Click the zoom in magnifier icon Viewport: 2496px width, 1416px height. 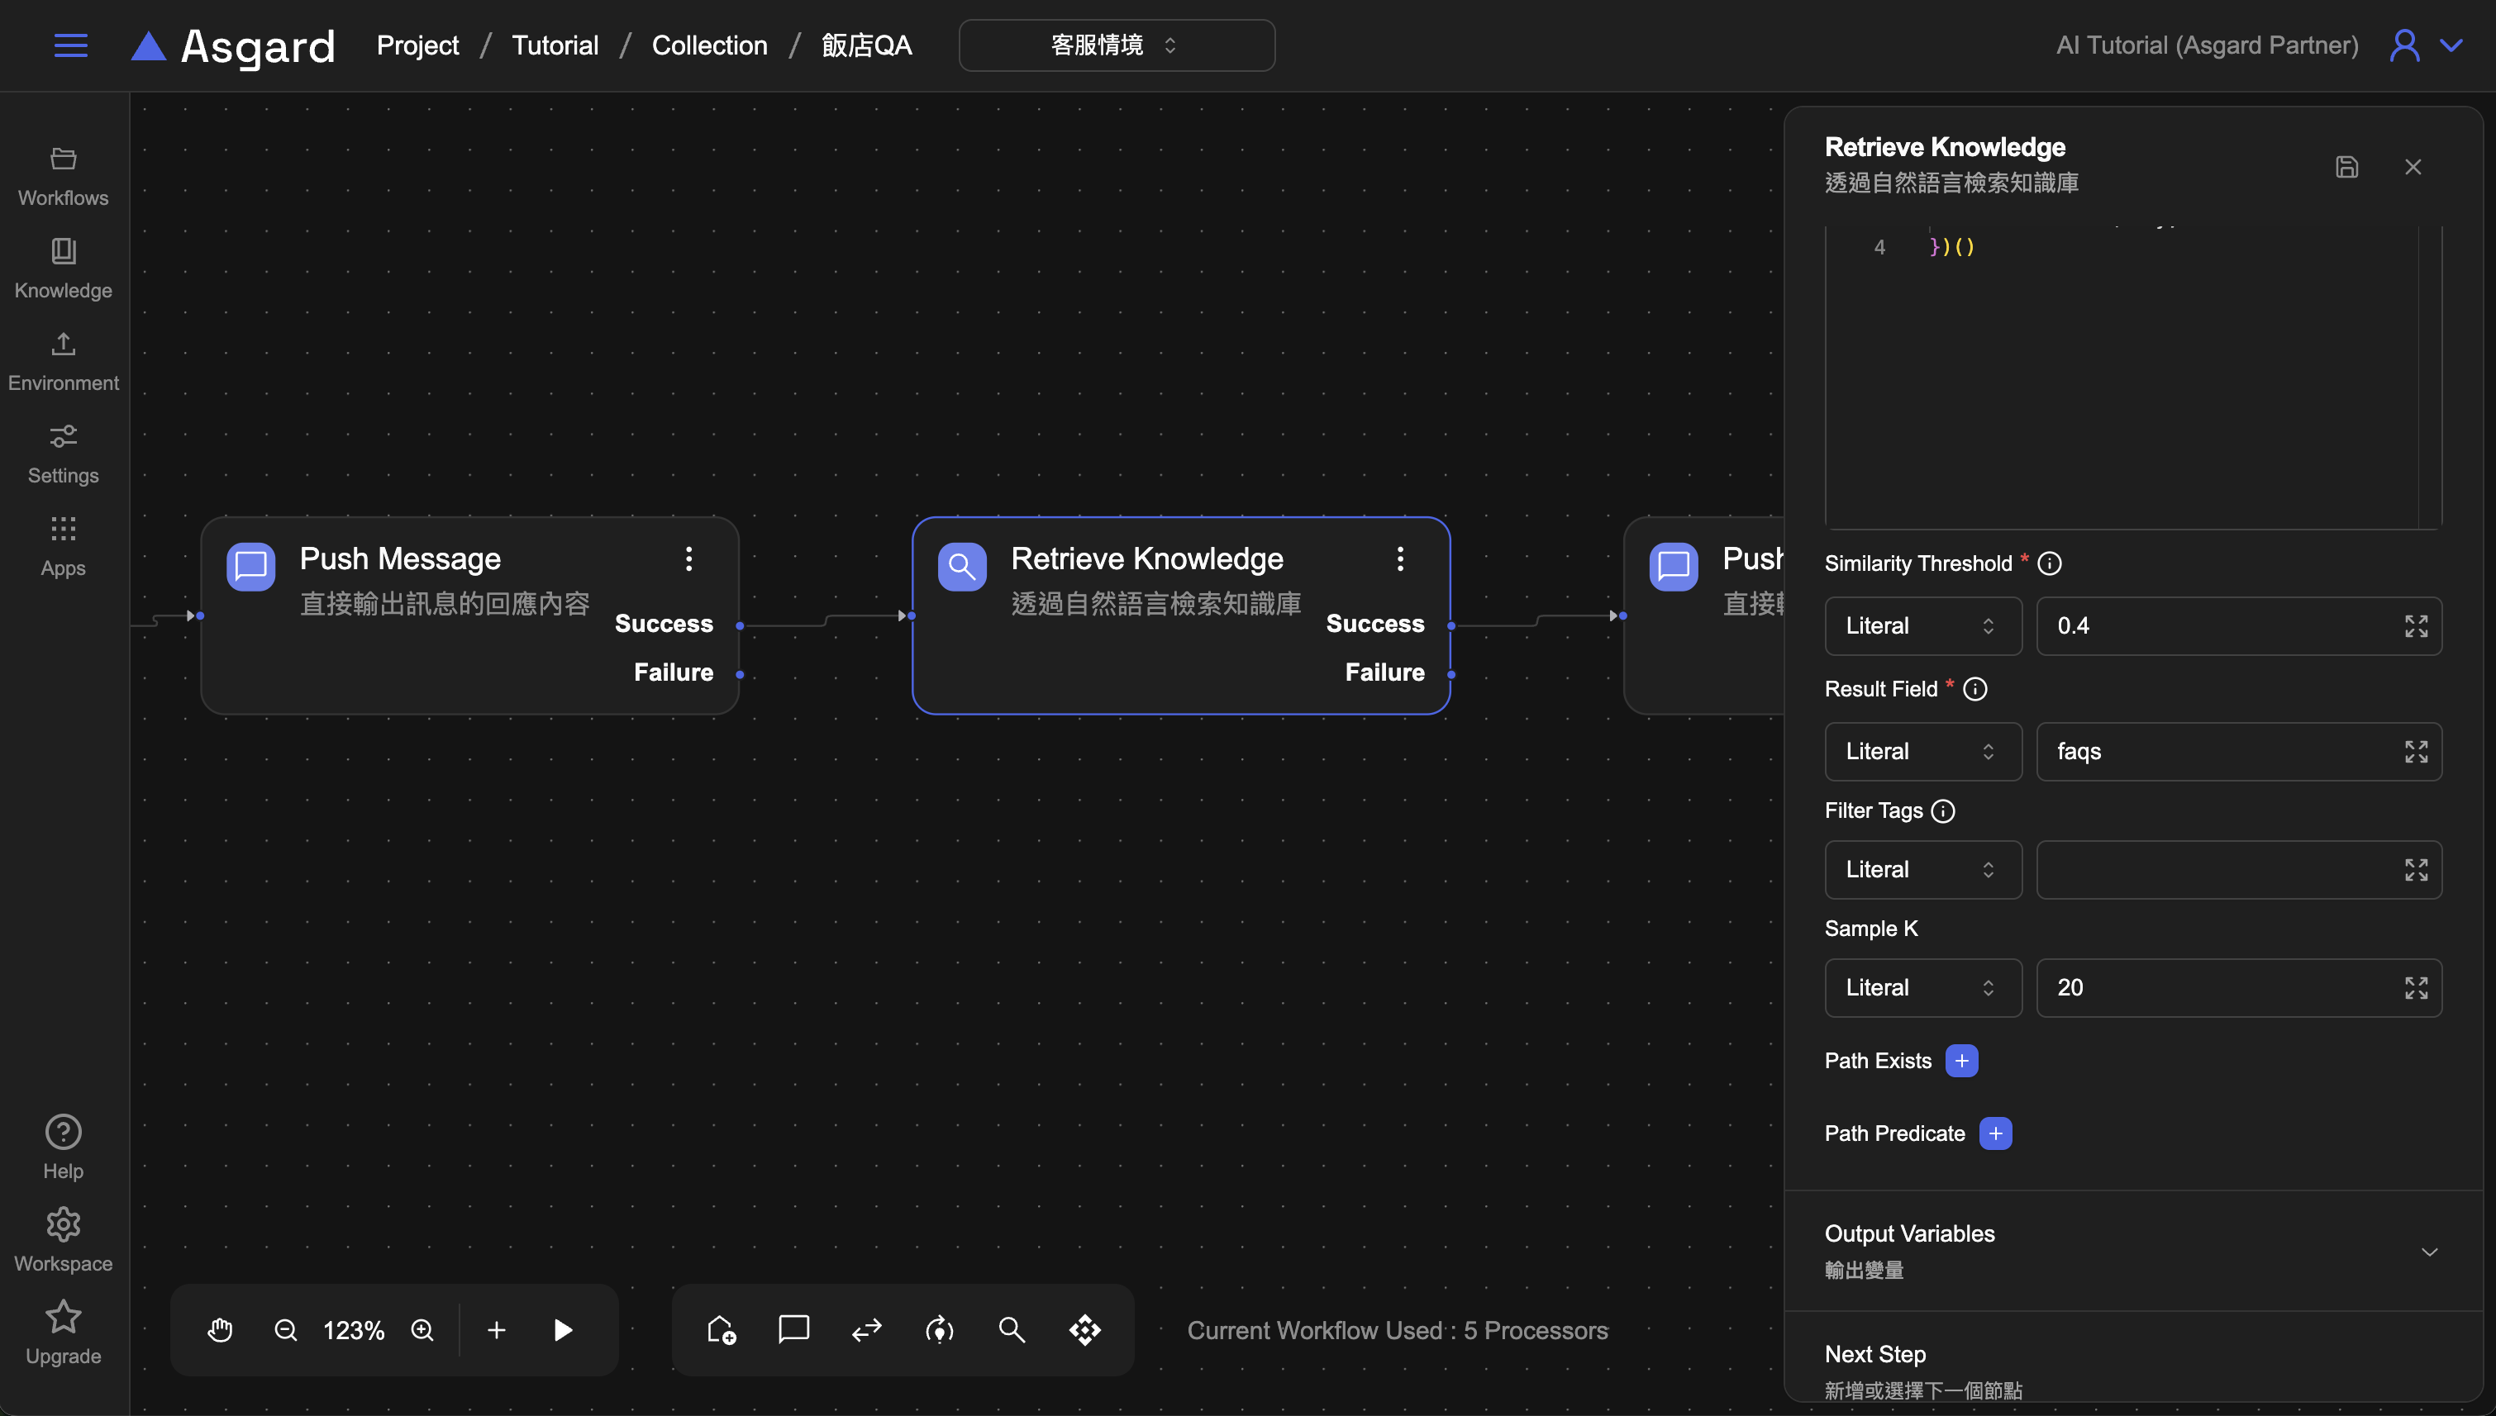coord(422,1329)
